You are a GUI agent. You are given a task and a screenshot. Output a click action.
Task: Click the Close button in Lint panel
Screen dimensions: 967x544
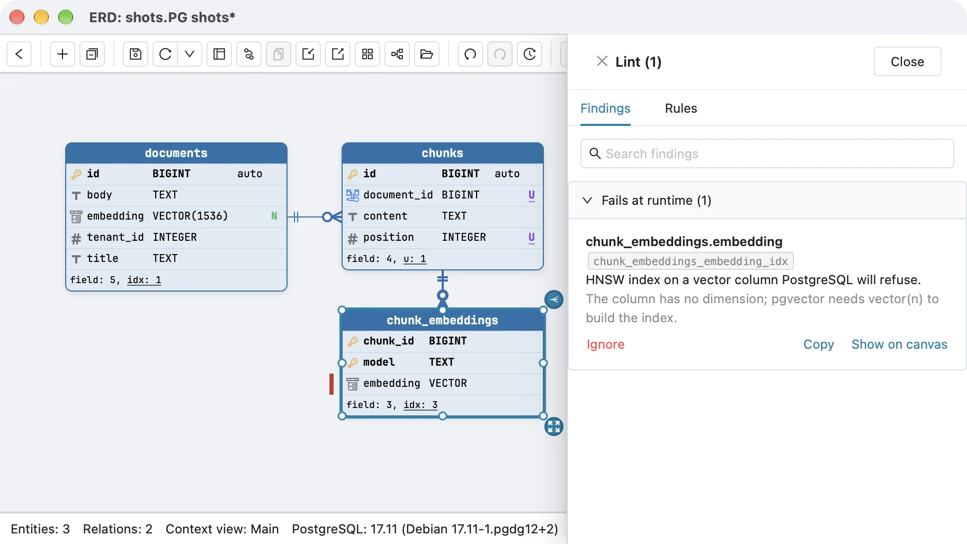pyautogui.click(x=907, y=61)
